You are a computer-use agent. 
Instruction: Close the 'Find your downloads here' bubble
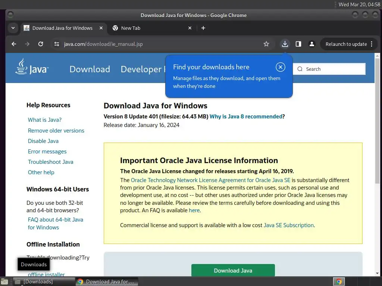click(x=281, y=67)
